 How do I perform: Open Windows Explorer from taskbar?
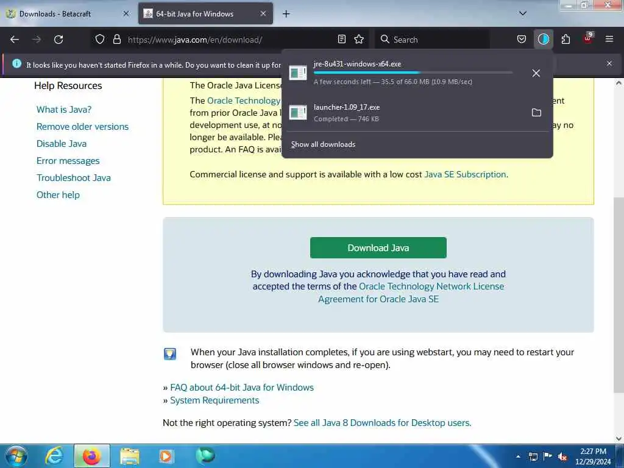[x=130, y=456]
